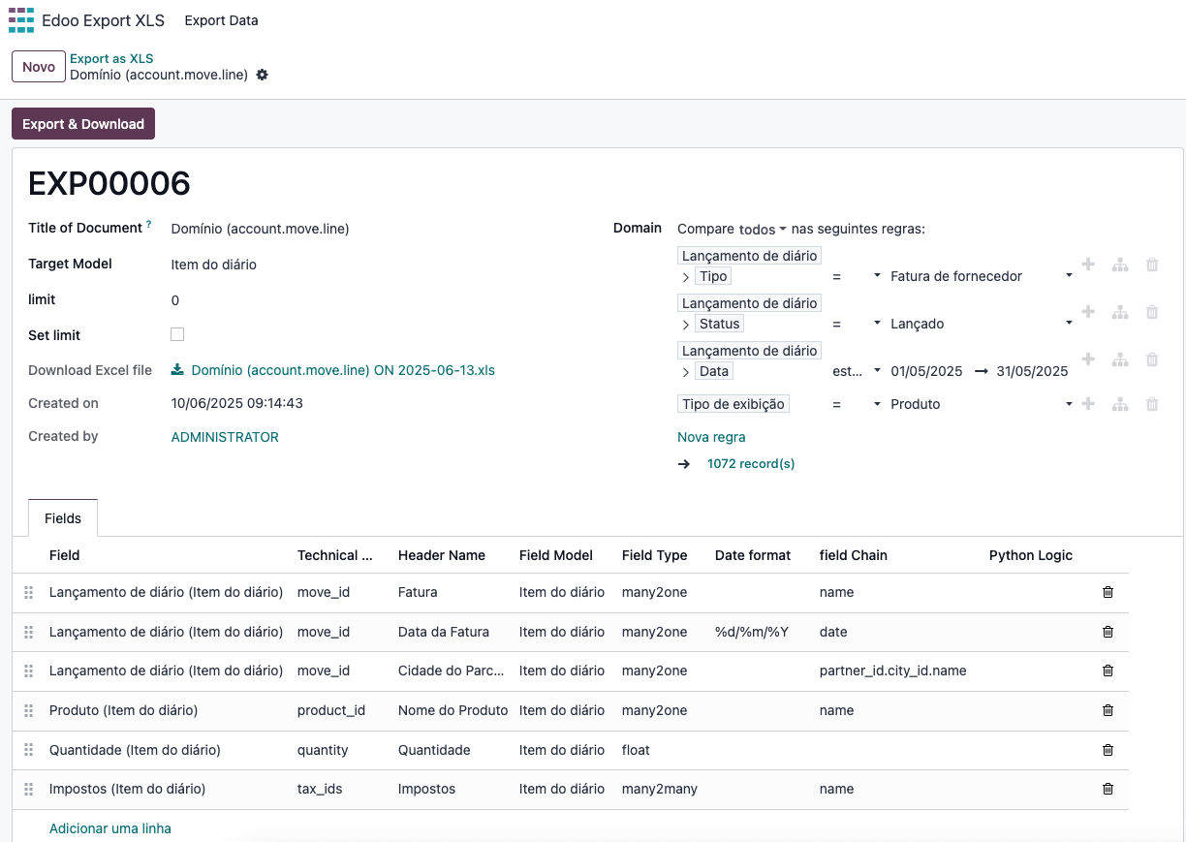This screenshot has width=1186, height=842.
Task: Open the Export Data menu
Action: (221, 20)
